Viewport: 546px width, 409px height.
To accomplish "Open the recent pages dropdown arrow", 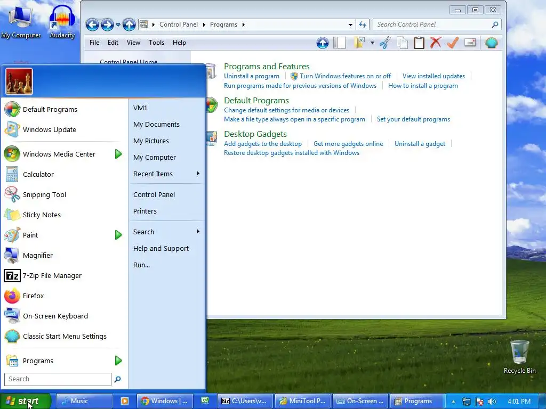I will (x=118, y=24).
